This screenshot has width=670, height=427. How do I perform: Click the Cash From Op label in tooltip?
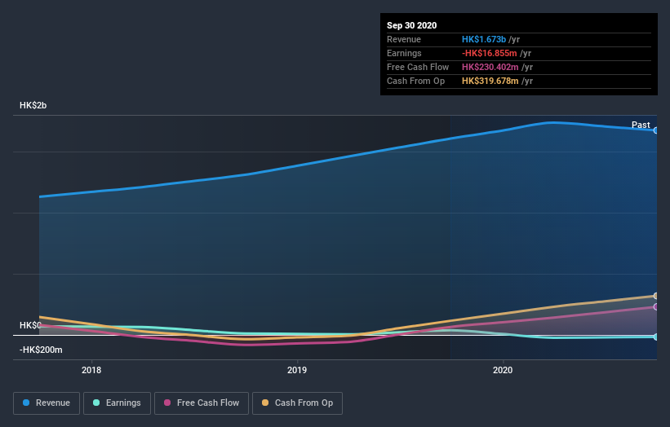(415, 81)
